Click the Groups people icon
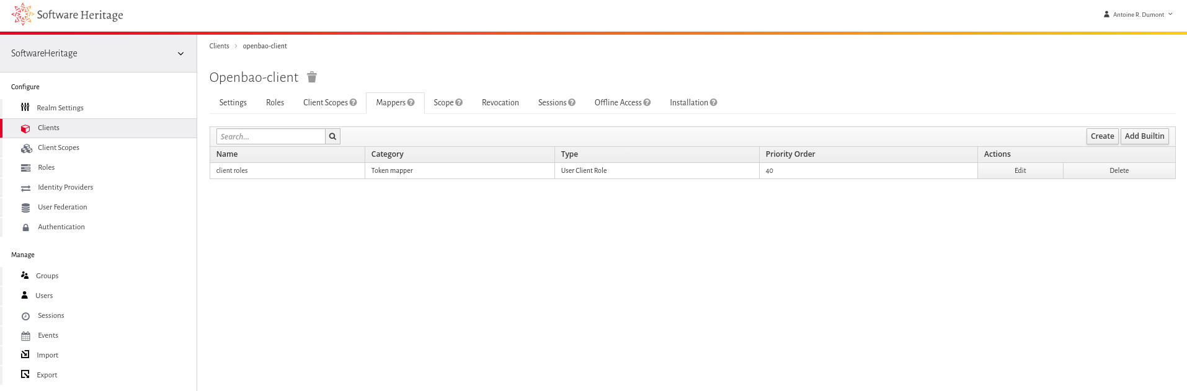Screen dimensions: 1187x391 pos(25,275)
